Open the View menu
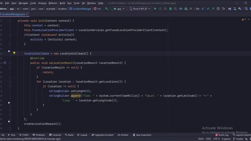Screen dimensions: 251x141 (14, 3)
